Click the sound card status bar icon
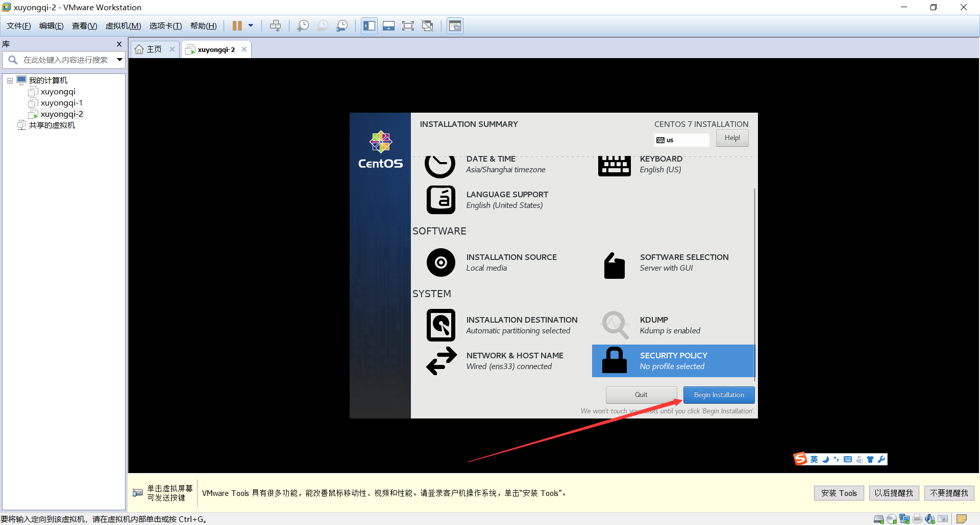 pyautogui.click(x=930, y=519)
